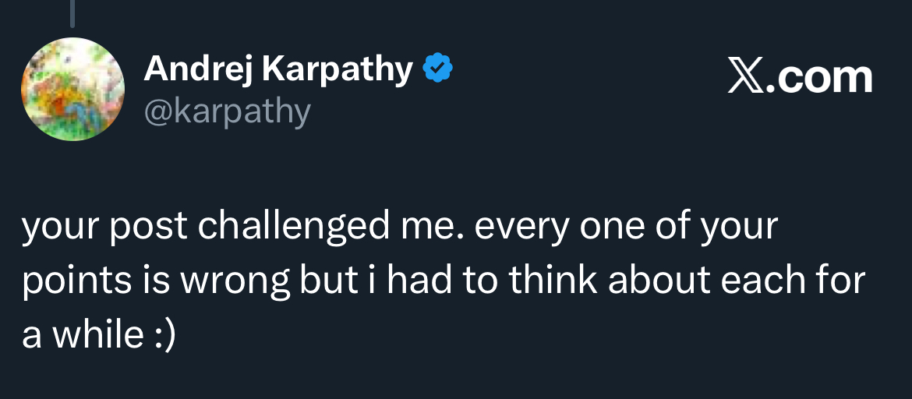Click the word "think" in the tweet
Viewport: 912px width, 399px height.
coord(553,281)
